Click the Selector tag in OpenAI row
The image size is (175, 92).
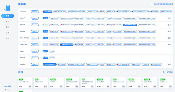(x=35, y=18)
